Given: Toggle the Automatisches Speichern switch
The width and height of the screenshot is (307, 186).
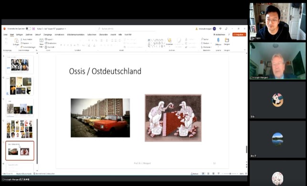Looking at the screenshot, I should pyautogui.click(x=28, y=29).
